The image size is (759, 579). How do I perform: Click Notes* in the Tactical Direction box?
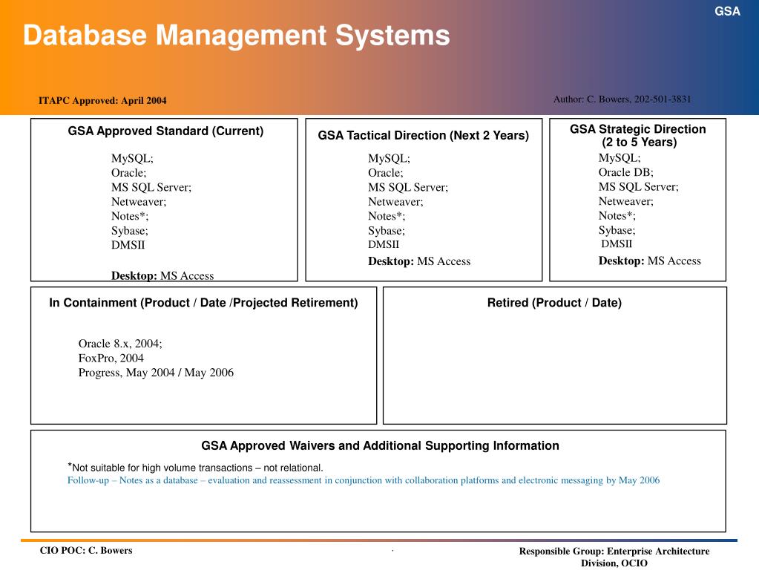click(x=387, y=216)
